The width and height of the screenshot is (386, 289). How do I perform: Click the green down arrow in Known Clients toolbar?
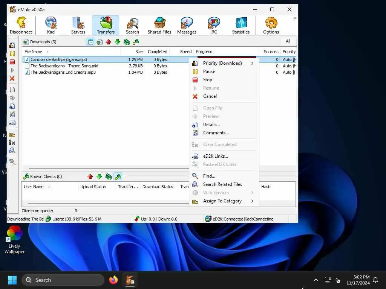[x=99, y=177]
